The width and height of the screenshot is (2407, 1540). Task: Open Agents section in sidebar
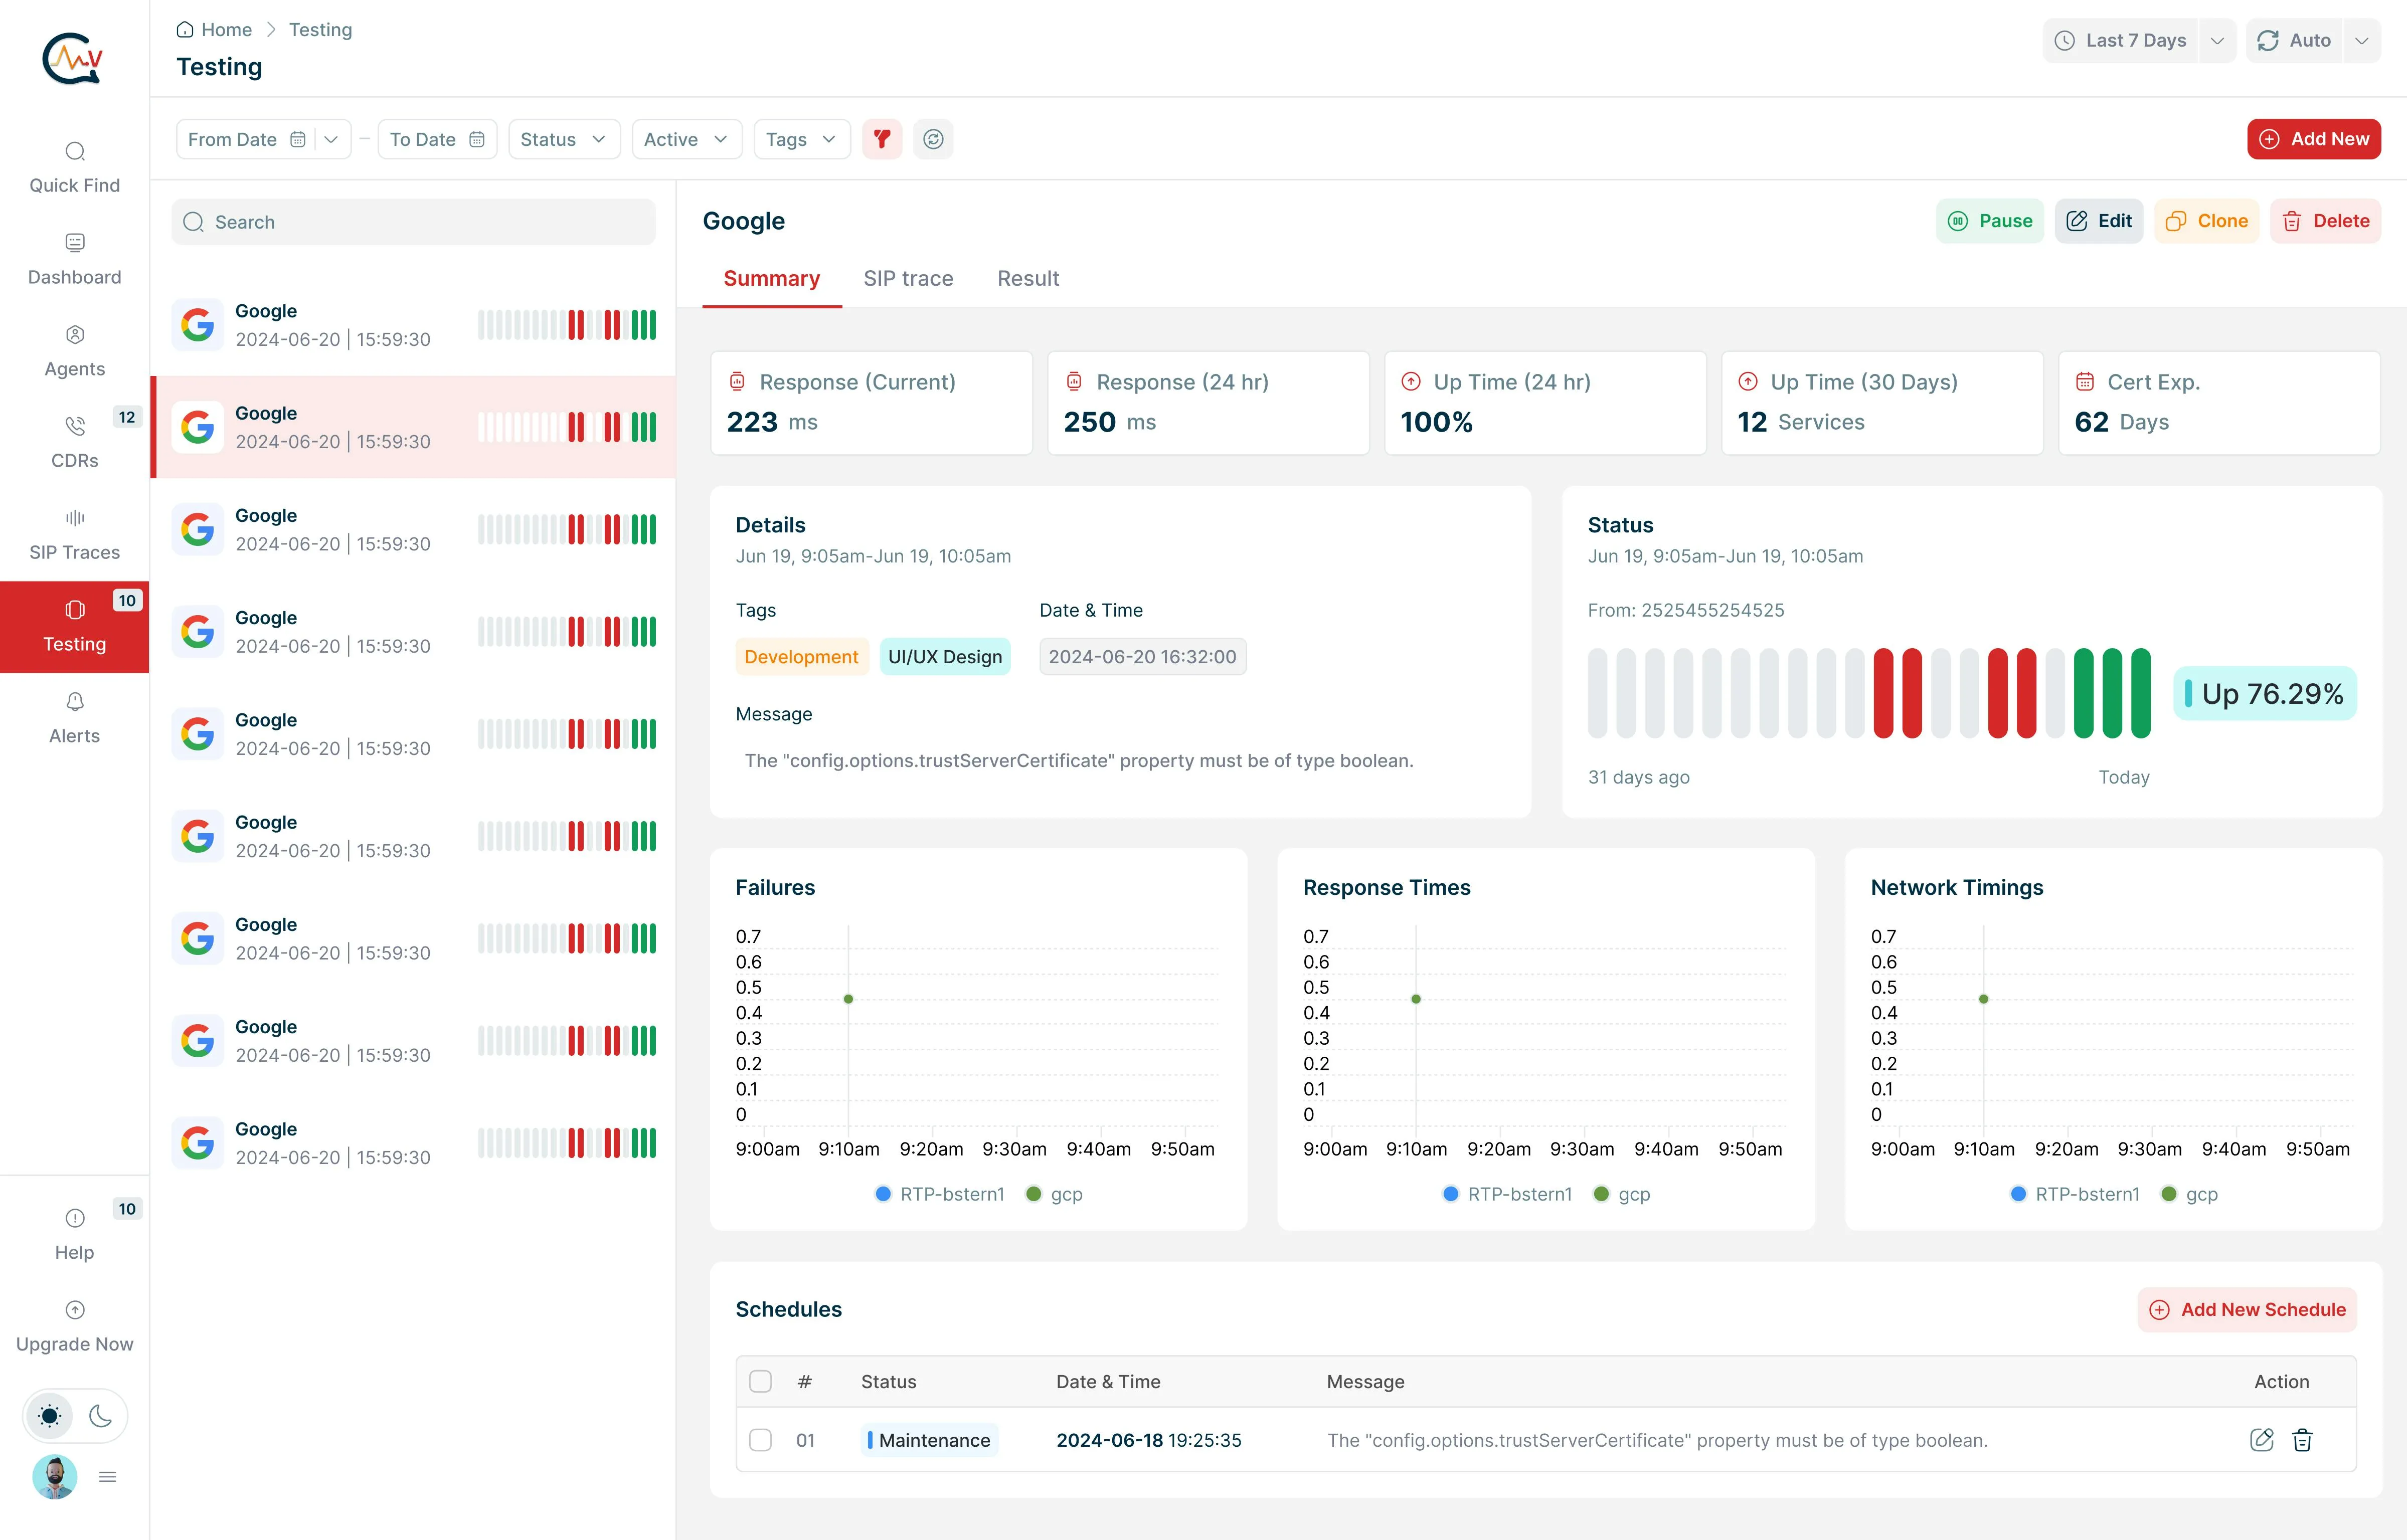pos(74,352)
